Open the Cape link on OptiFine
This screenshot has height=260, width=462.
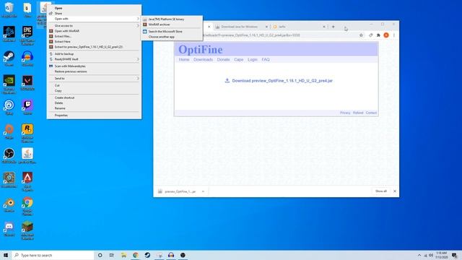point(239,59)
